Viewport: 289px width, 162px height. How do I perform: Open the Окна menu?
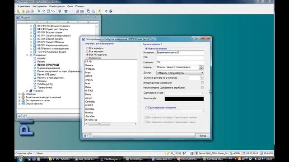[x=70, y=6]
